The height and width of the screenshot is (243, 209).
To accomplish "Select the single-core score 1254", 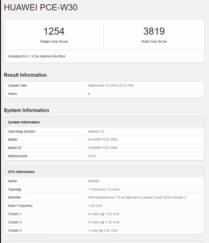I will click(54, 31).
